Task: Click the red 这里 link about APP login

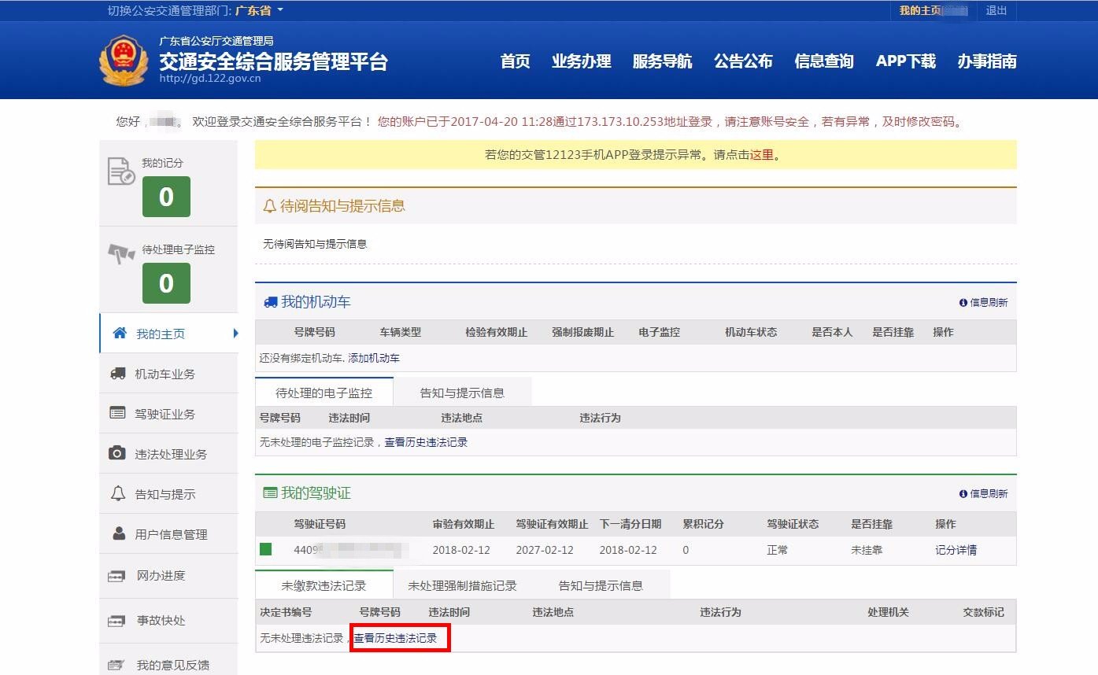Action: point(762,155)
